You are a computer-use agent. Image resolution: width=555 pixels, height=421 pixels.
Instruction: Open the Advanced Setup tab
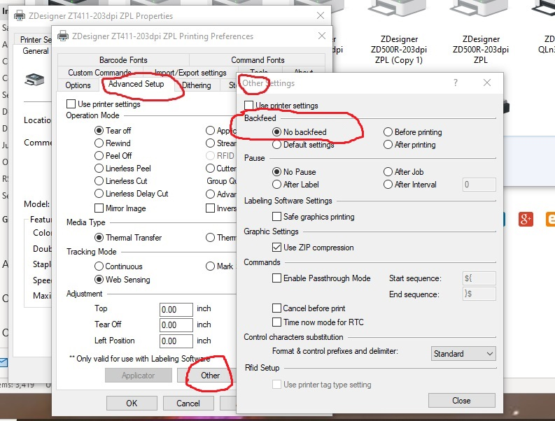136,84
